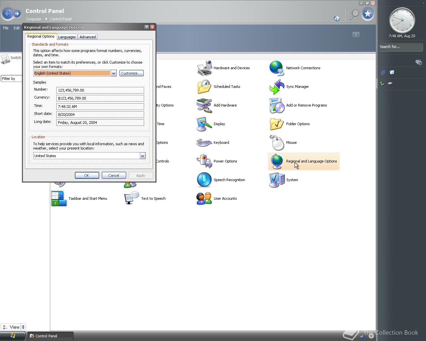
Task: Open the Edit menu
Action: tap(17, 28)
